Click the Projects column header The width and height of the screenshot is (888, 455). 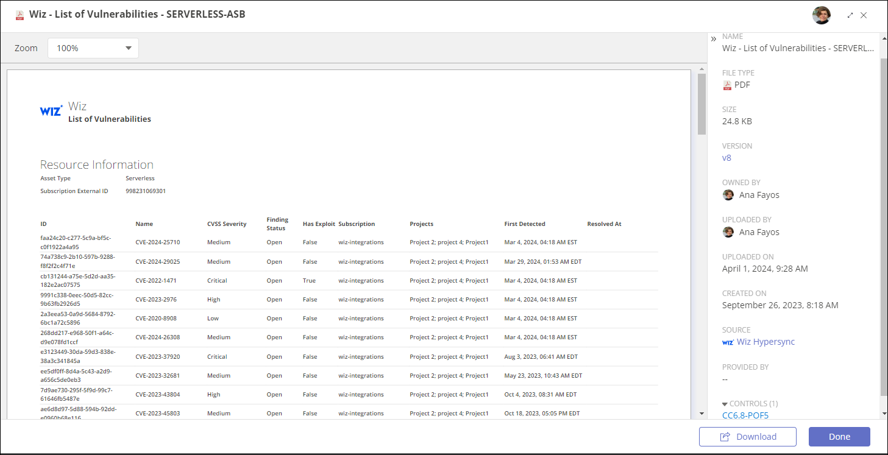(421, 224)
